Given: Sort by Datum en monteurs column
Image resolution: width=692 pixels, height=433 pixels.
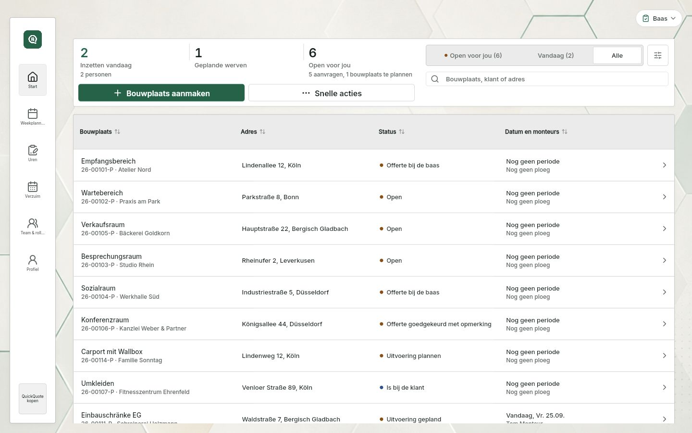Looking at the screenshot, I should pyautogui.click(x=536, y=132).
